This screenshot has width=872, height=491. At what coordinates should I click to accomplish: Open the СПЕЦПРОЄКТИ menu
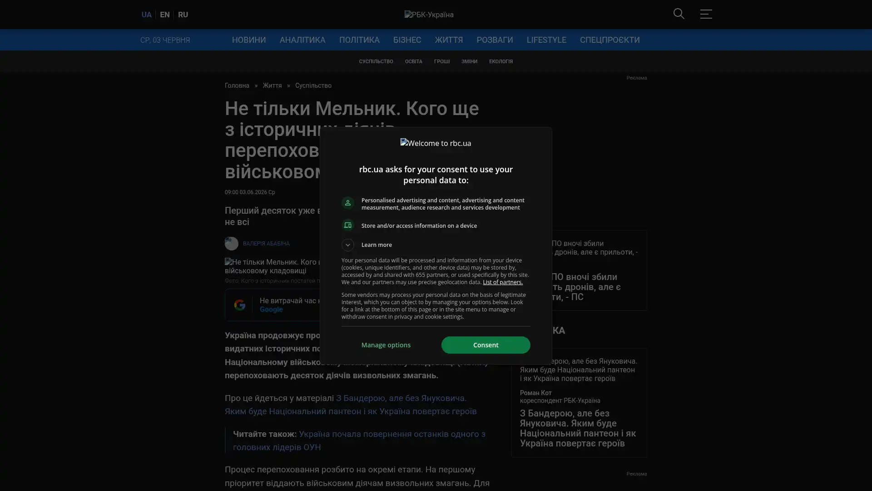pos(609,40)
